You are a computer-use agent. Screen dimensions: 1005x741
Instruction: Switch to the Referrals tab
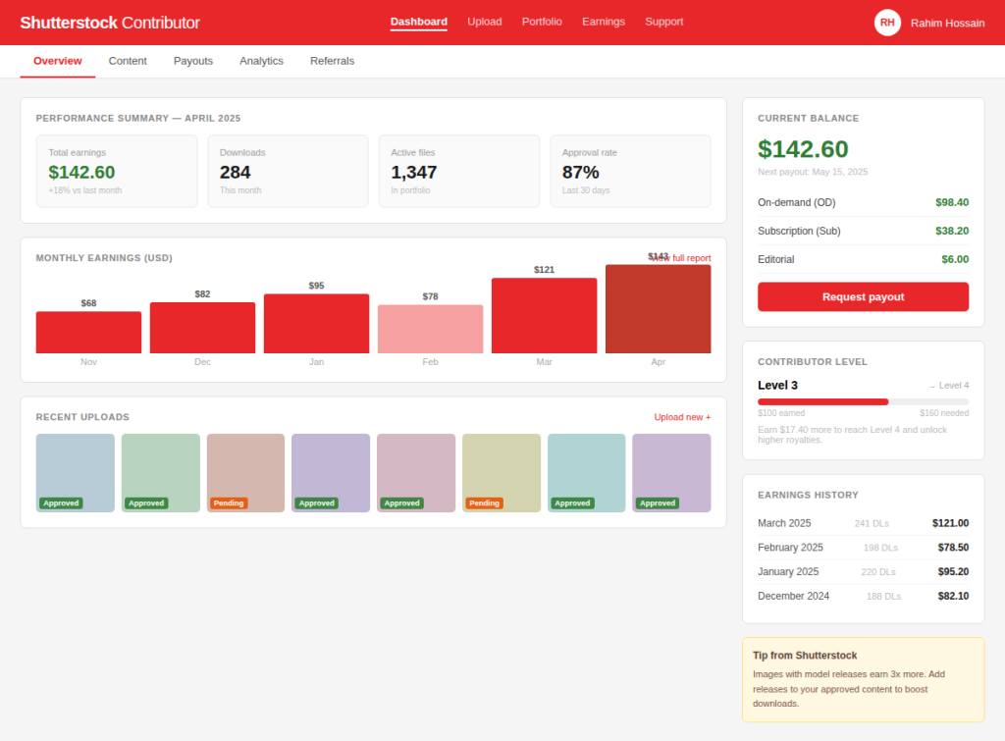pyautogui.click(x=332, y=61)
